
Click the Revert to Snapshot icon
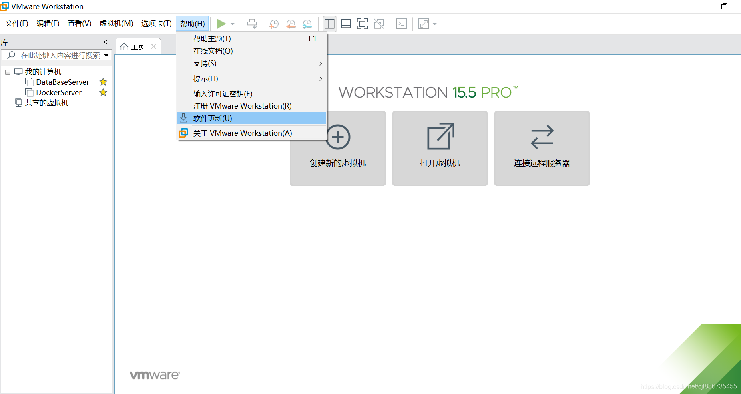291,24
